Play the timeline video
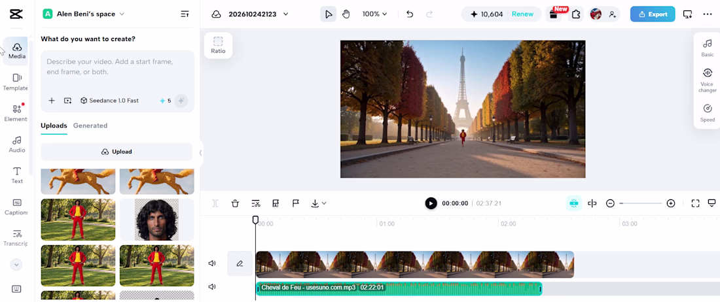 click(x=431, y=203)
